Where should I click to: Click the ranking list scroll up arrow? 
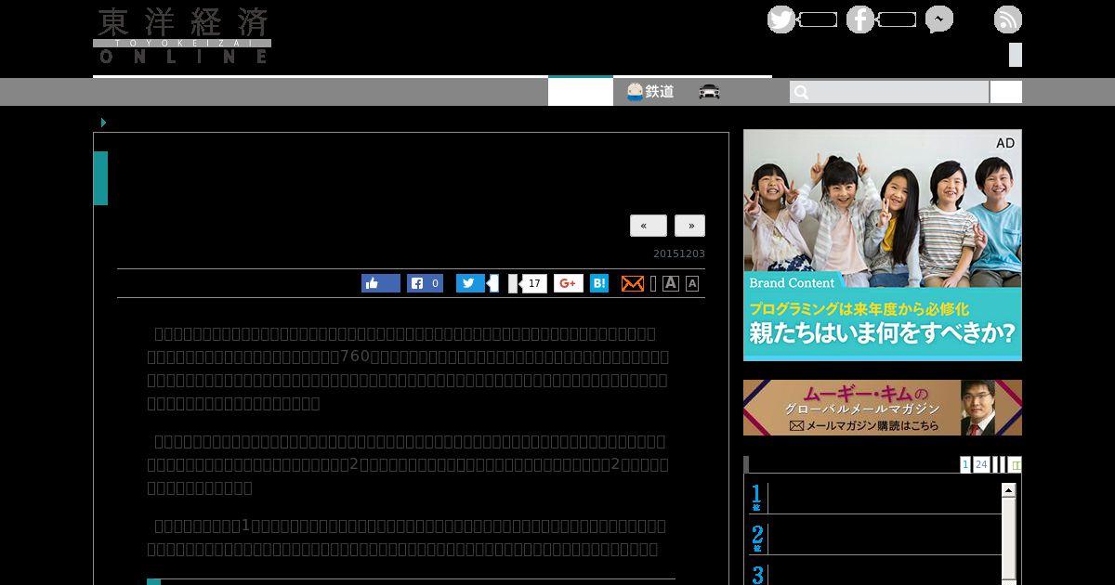1008,489
